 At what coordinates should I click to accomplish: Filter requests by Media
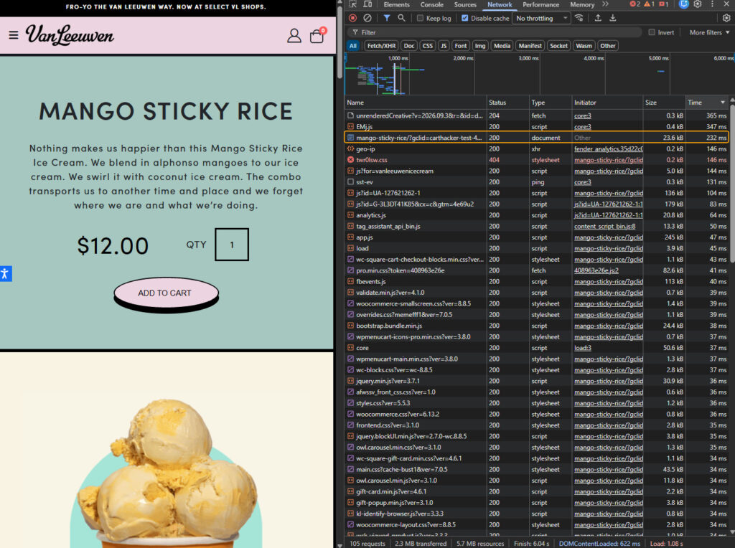pyautogui.click(x=502, y=46)
